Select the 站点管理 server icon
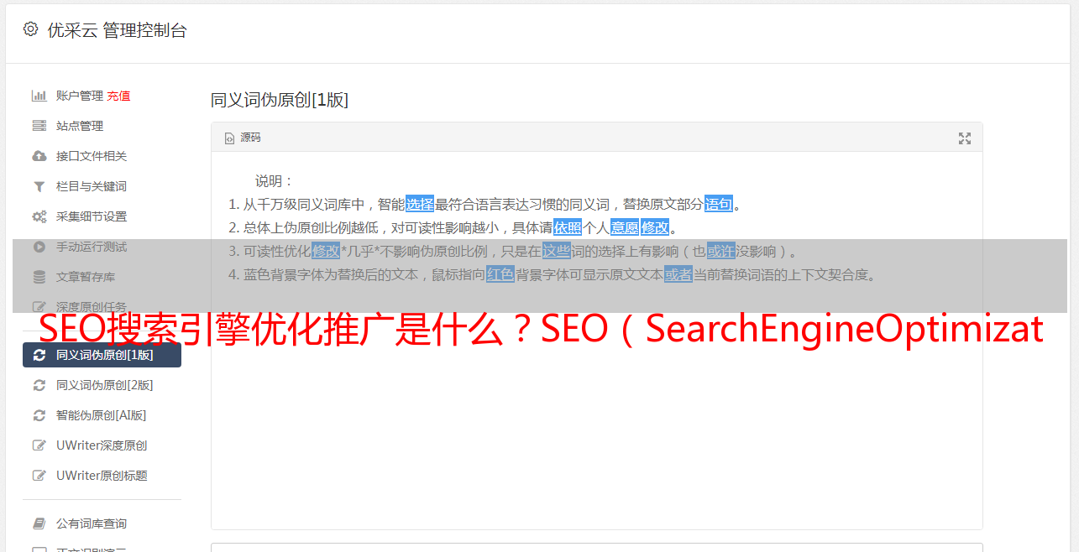Viewport: 1079px width, 552px height. 39,126
